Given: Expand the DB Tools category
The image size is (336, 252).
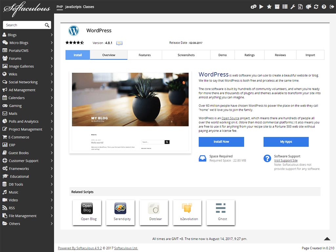Looking at the screenshot, I should pos(27,184).
